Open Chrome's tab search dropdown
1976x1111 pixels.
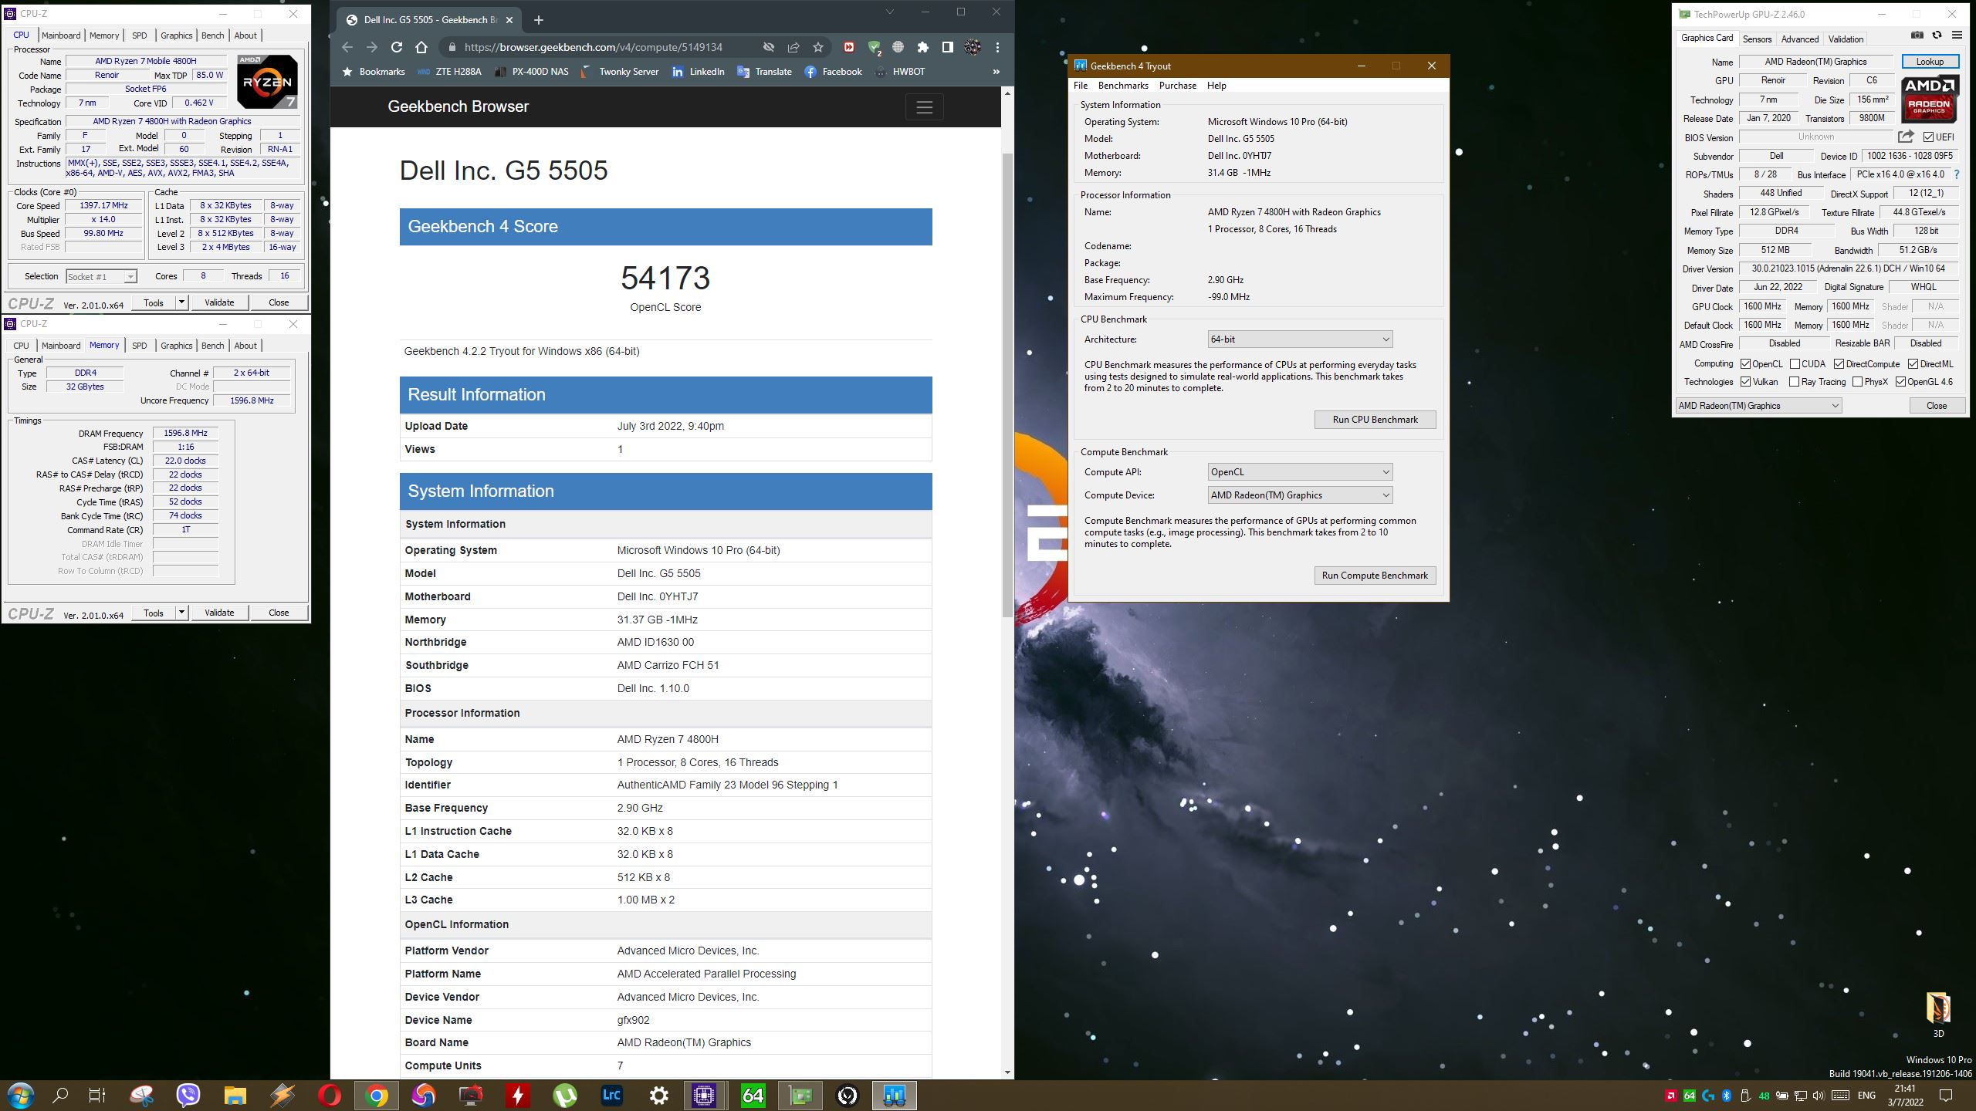pos(889,12)
